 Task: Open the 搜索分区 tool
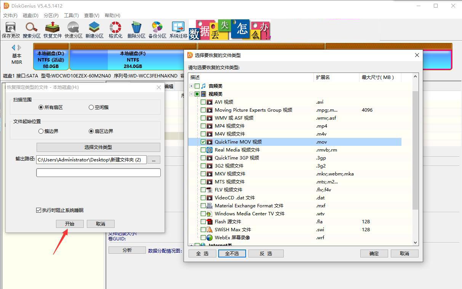(x=30, y=29)
